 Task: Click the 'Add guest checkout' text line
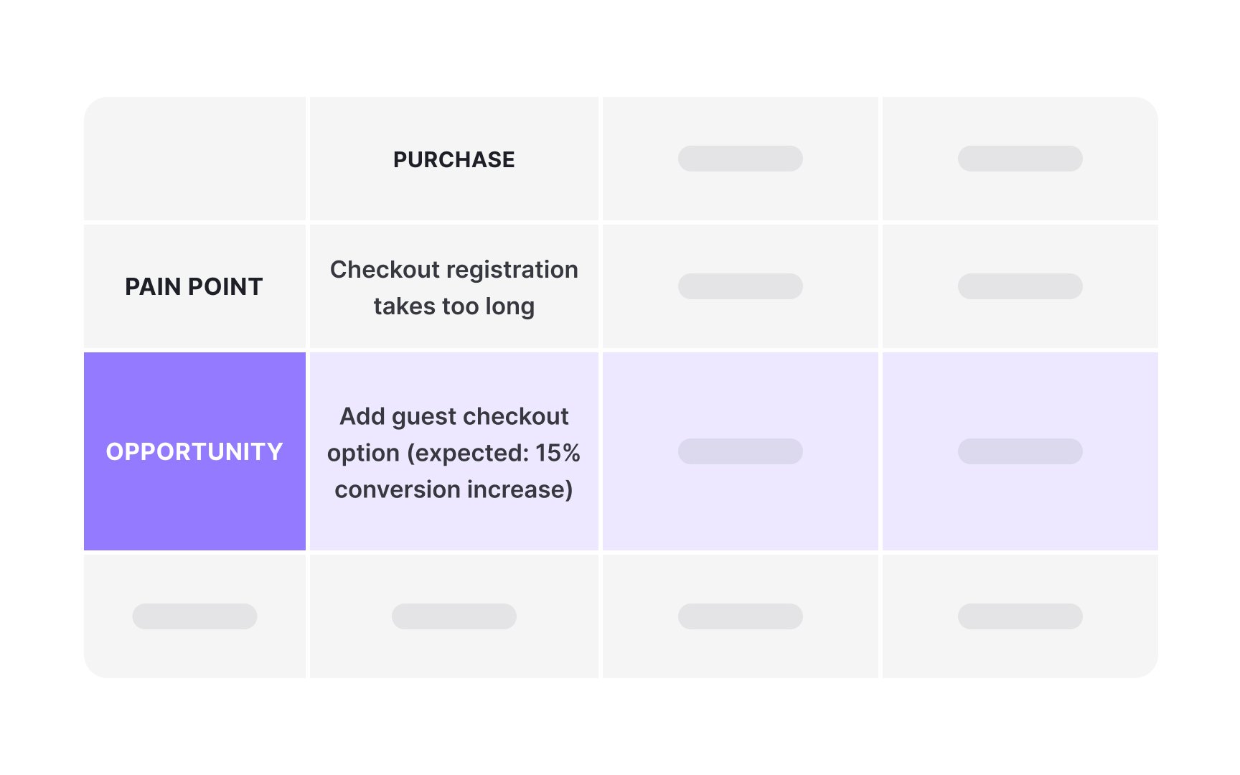click(454, 416)
